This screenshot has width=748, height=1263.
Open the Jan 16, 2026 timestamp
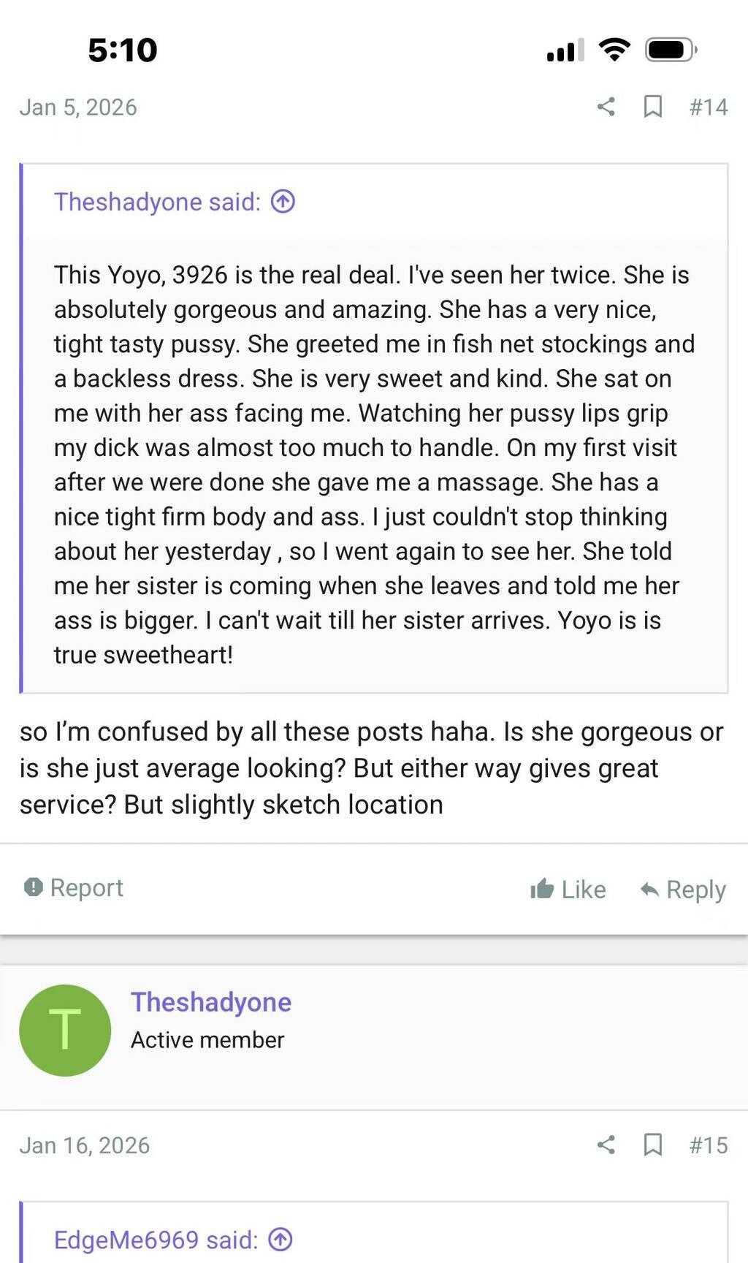[x=85, y=1145]
